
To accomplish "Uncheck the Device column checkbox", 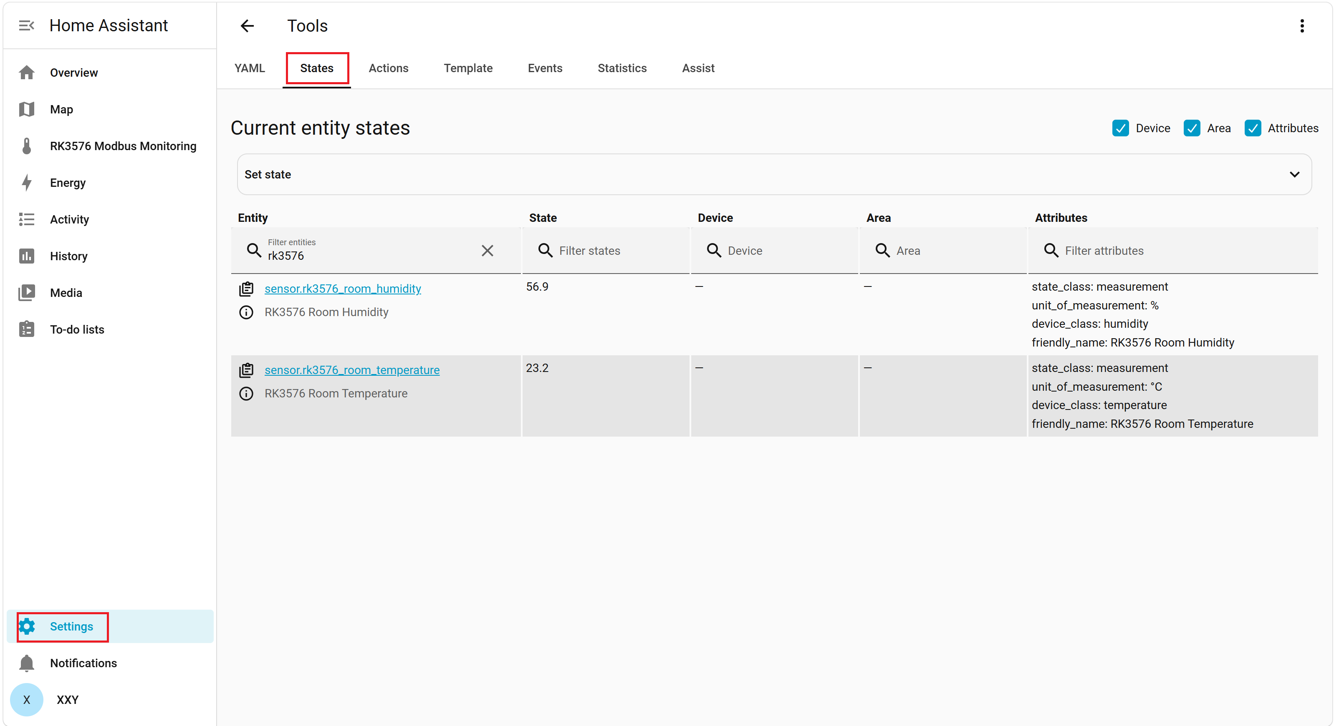I will [1120, 128].
